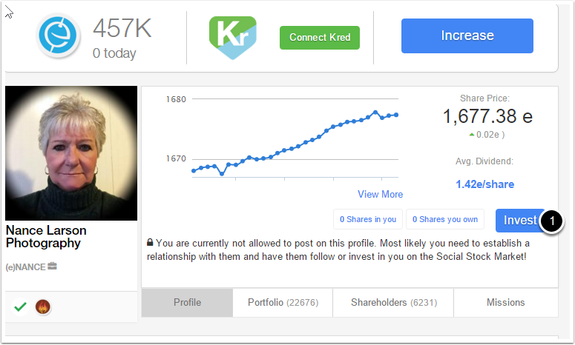The width and height of the screenshot is (575, 345).
Task: Click Nance Larson's profile photo
Action: click(x=71, y=153)
